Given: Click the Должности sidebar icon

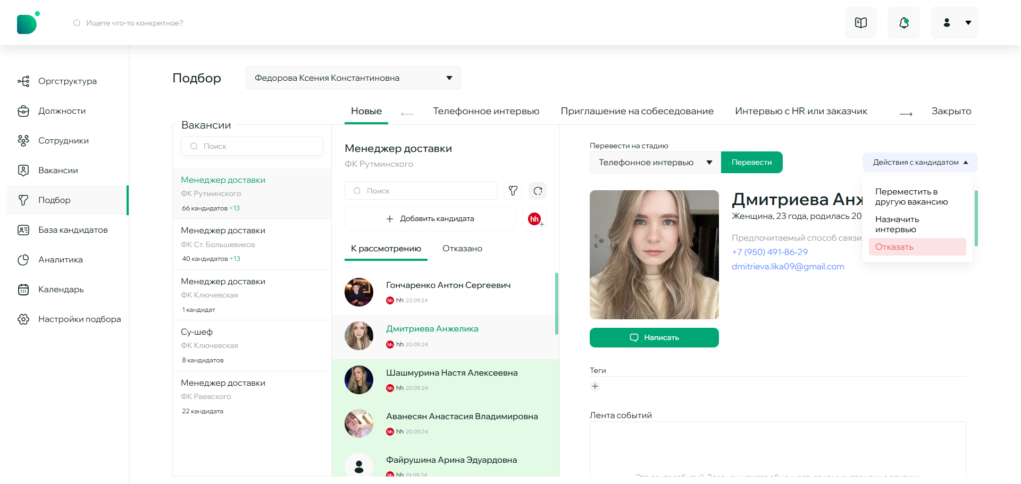Looking at the screenshot, I should 23,111.
